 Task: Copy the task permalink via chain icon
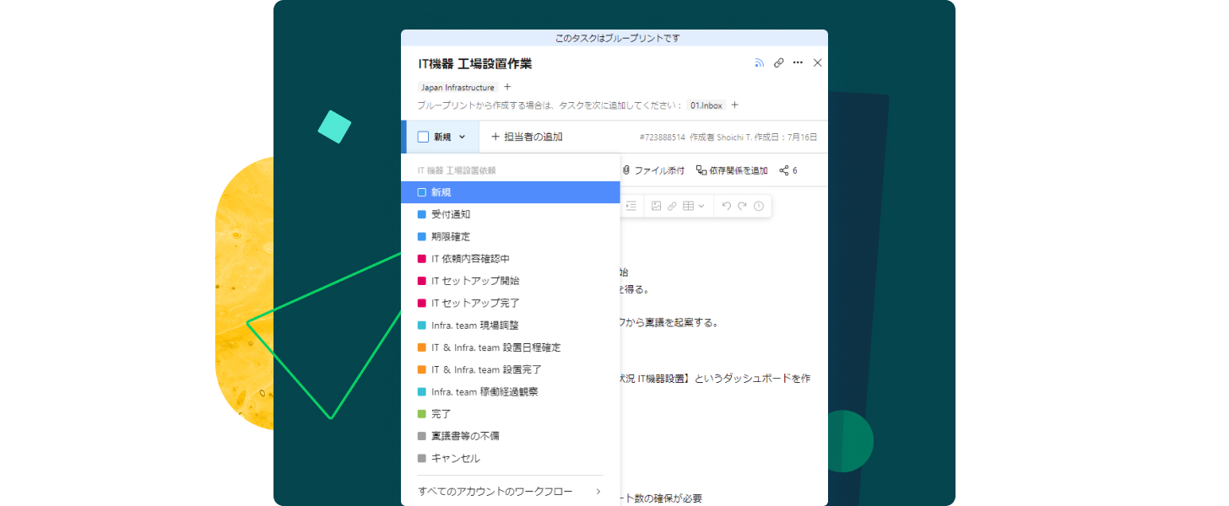tap(779, 62)
